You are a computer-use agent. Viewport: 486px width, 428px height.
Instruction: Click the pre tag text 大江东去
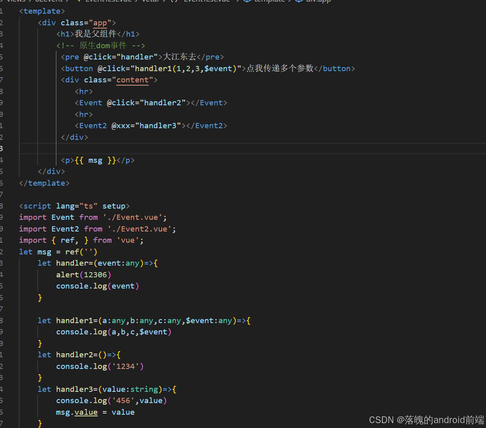[x=180, y=57]
